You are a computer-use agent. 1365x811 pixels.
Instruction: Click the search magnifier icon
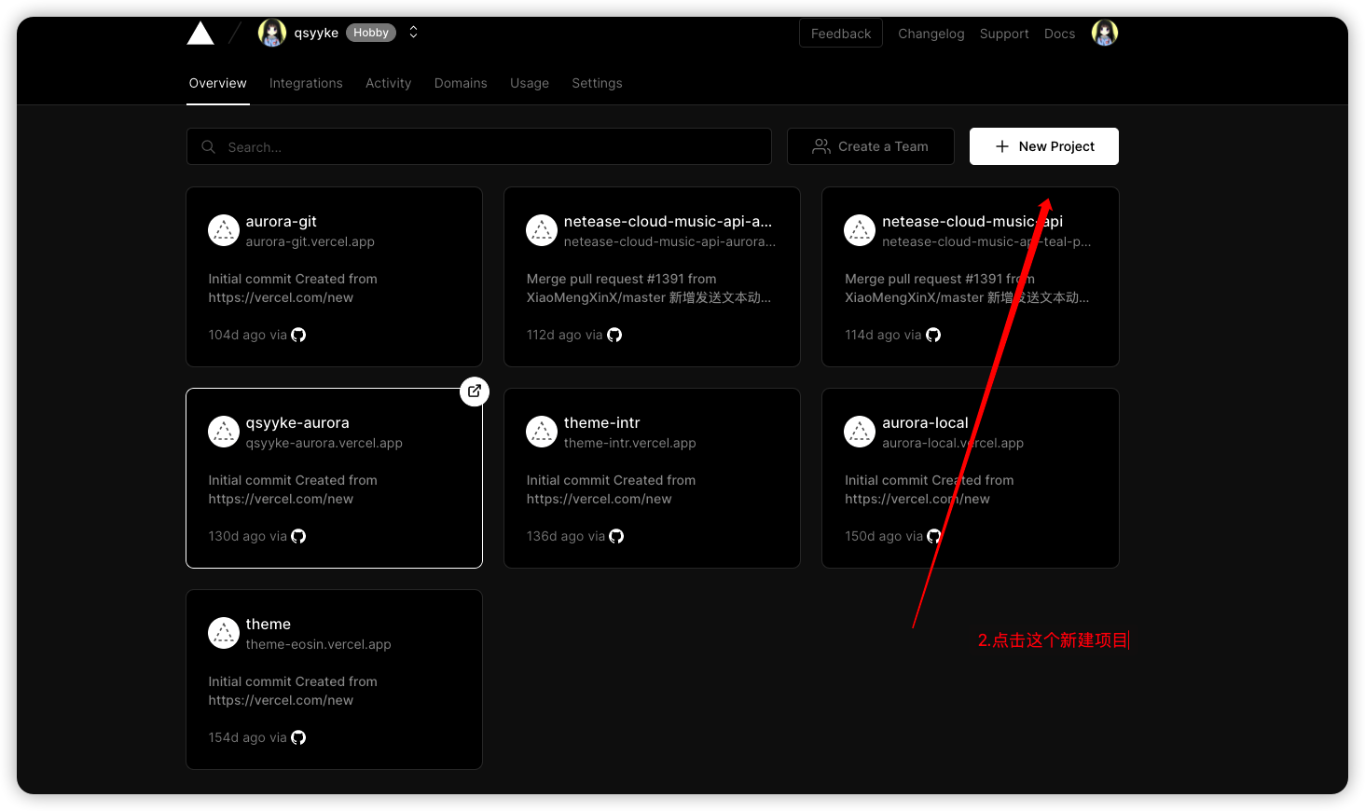208,146
